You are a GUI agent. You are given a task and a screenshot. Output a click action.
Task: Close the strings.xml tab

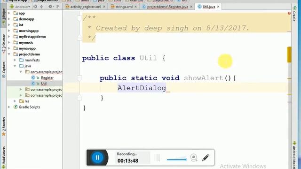[136, 7]
